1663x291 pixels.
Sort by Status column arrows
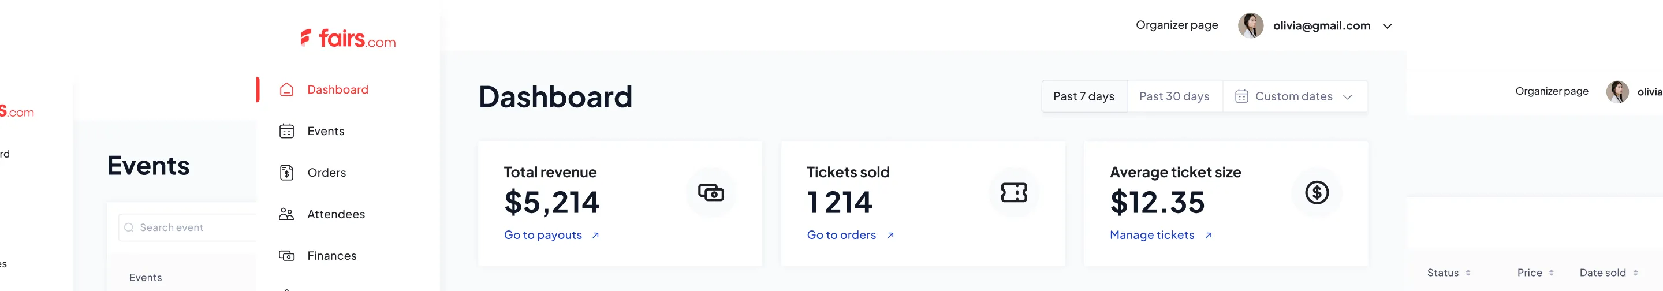(1468, 273)
